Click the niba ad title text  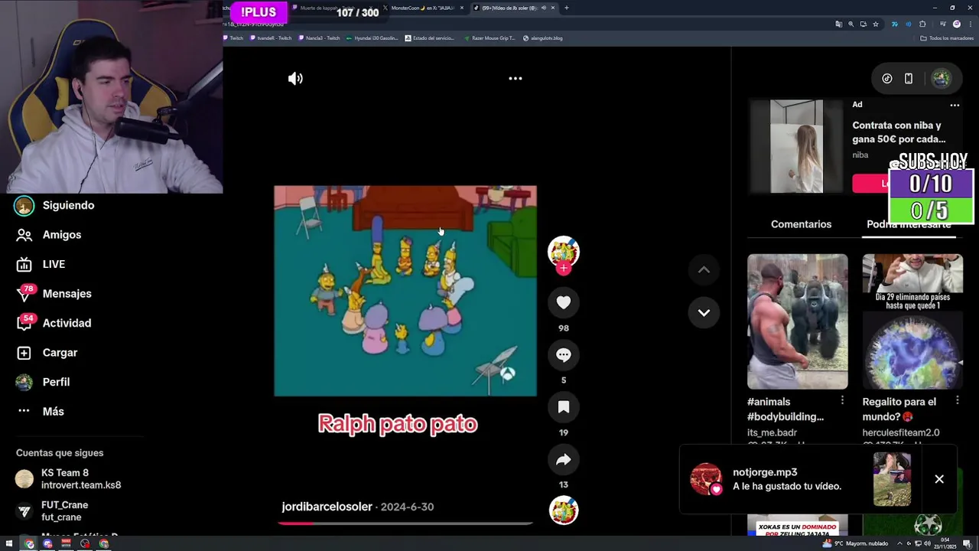pos(899,132)
